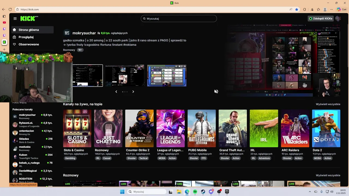349x196 pixels.
Task: Open RybsonLoL recommended channel
Action: click(32, 124)
